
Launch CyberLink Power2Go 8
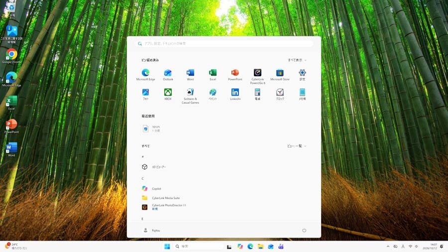coord(257,77)
